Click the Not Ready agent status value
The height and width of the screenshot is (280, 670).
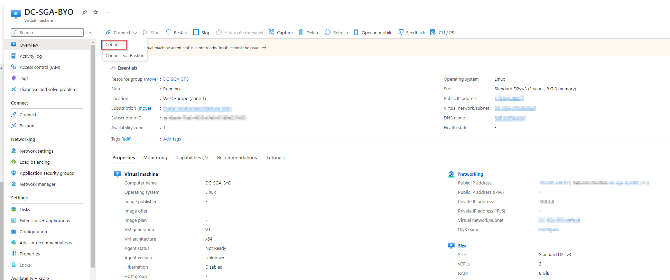(x=216, y=249)
